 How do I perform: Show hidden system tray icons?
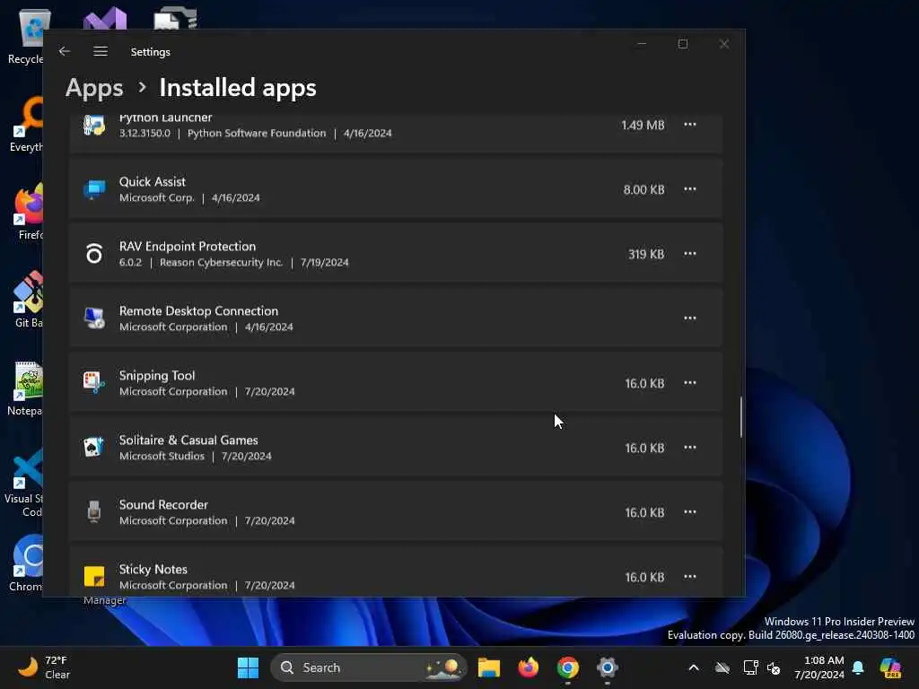tap(694, 667)
